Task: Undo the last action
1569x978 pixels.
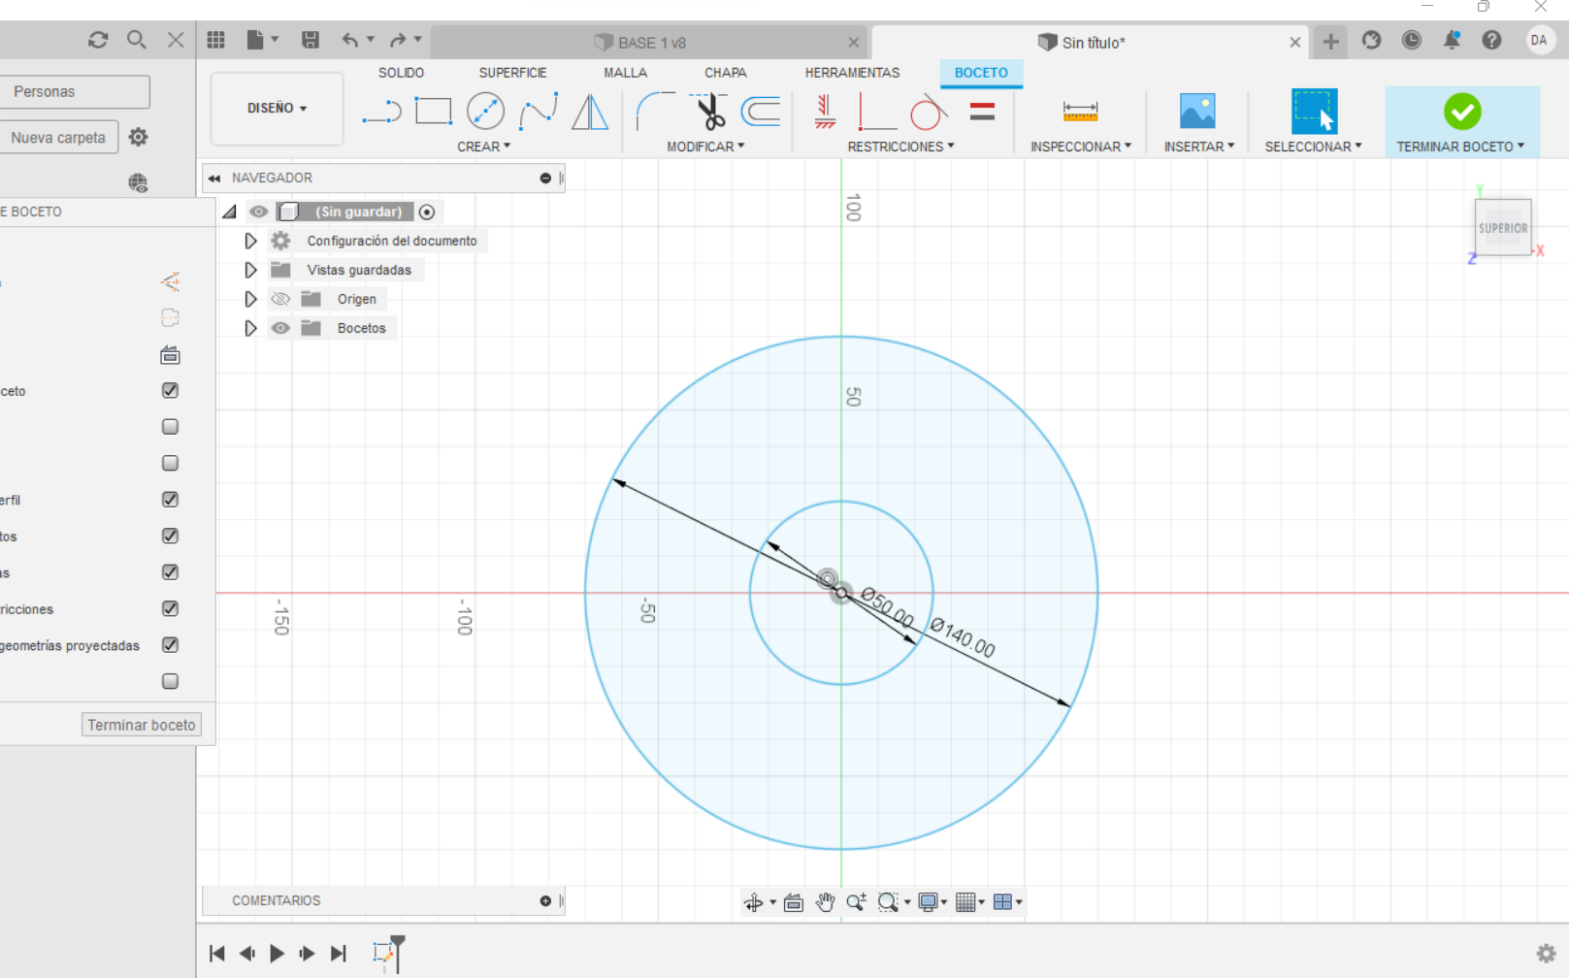Action: tap(350, 40)
